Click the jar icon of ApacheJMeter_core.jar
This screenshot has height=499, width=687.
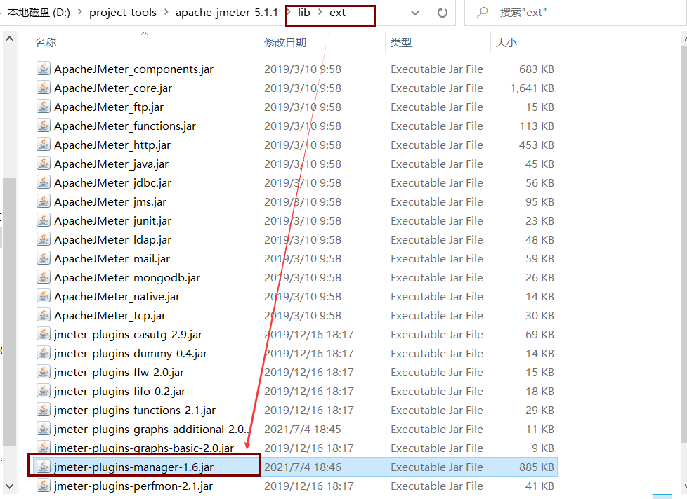[x=44, y=88]
